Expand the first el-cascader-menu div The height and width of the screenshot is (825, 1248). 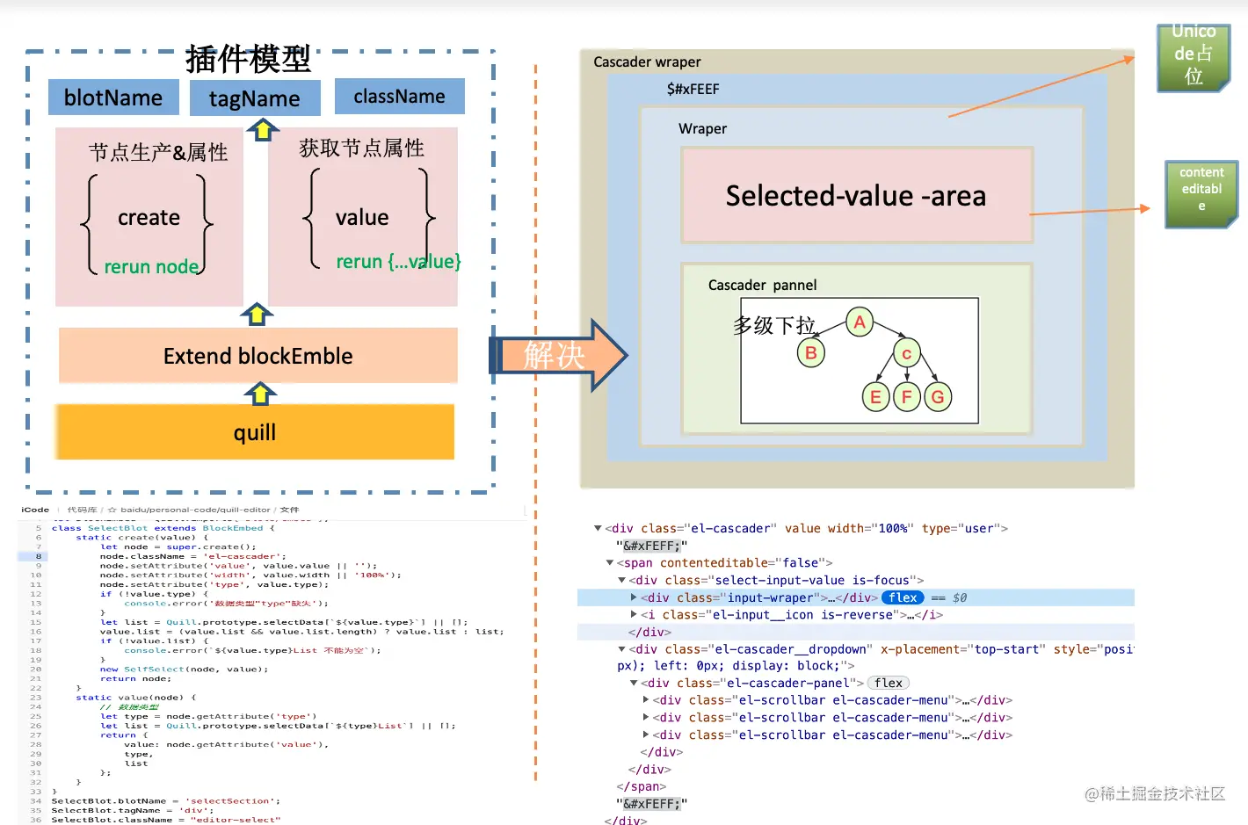pyautogui.click(x=646, y=700)
